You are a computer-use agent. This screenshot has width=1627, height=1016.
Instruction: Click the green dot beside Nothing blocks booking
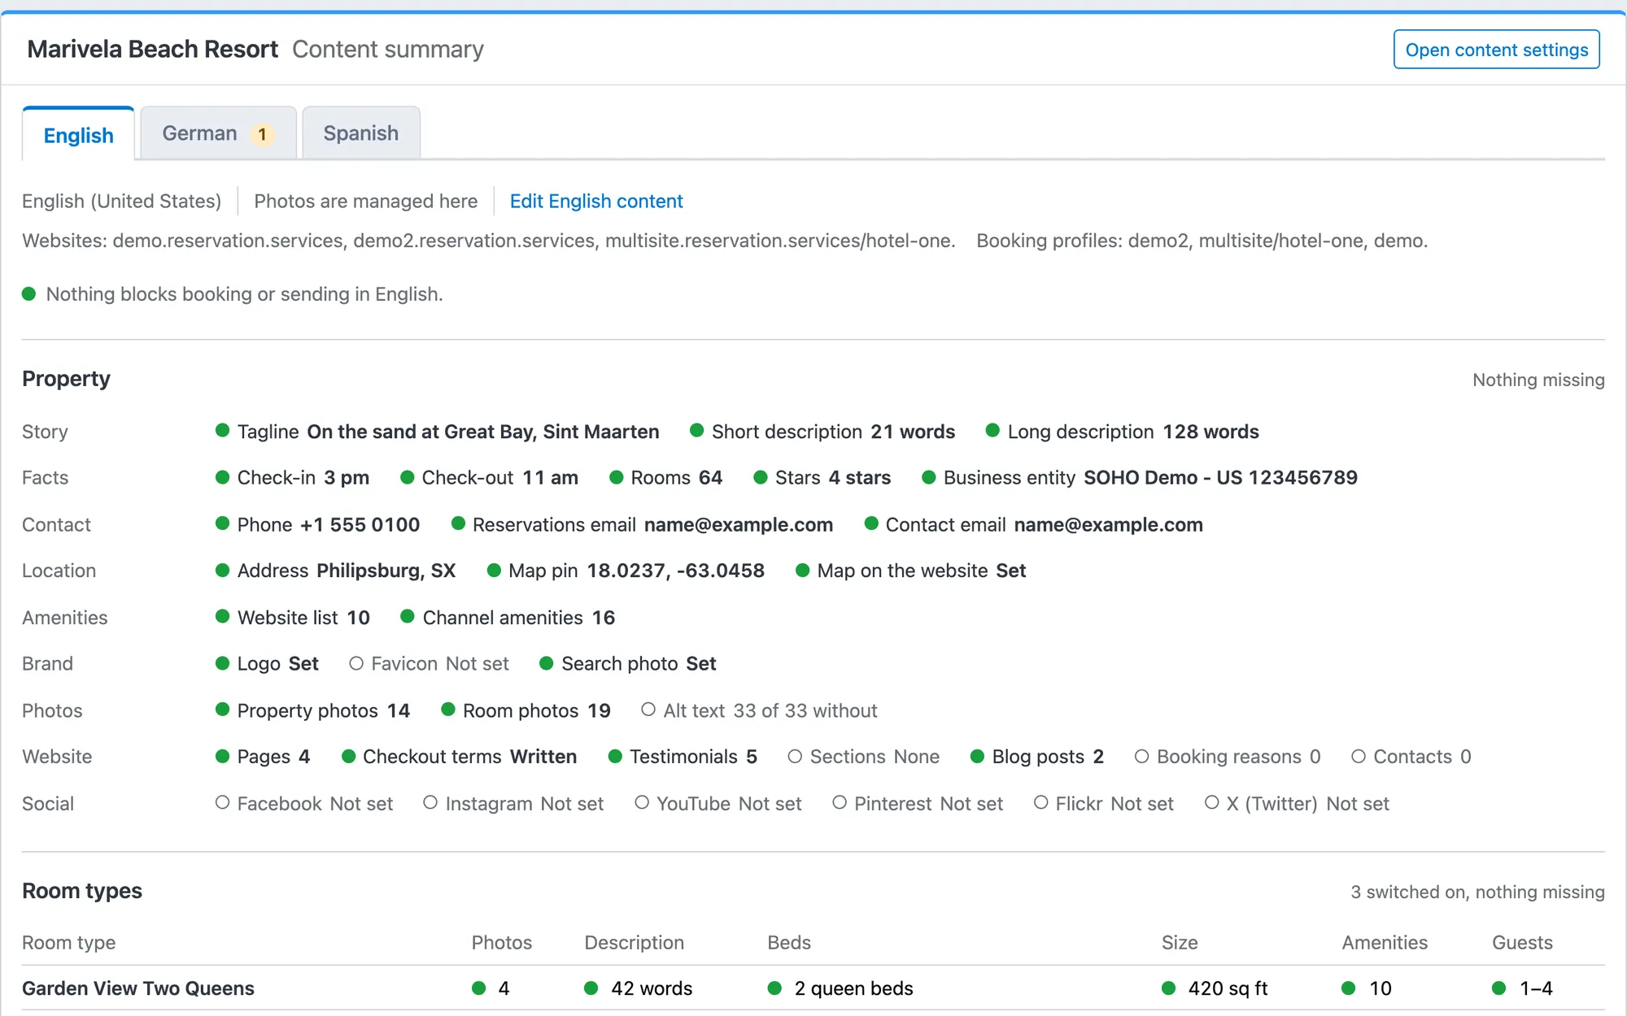[x=29, y=294]
